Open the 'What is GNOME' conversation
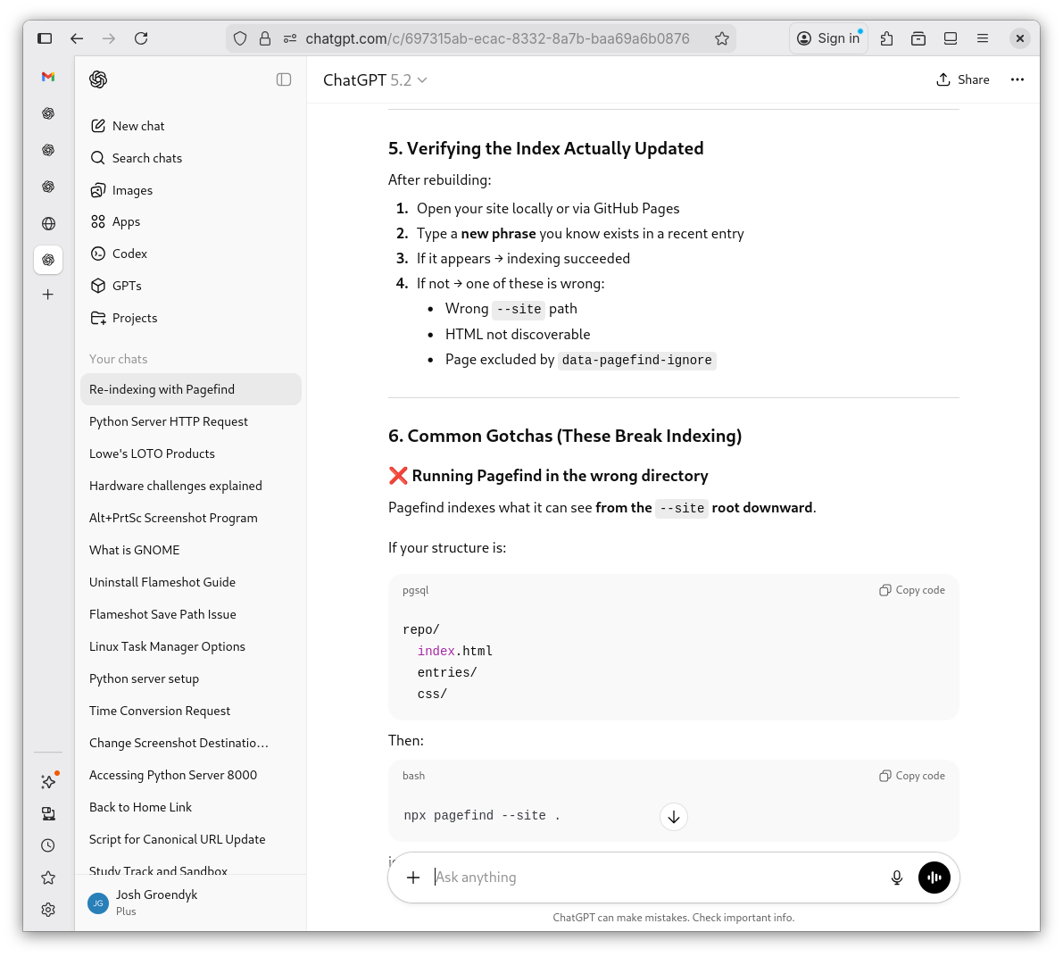 [x=134, y=550]
